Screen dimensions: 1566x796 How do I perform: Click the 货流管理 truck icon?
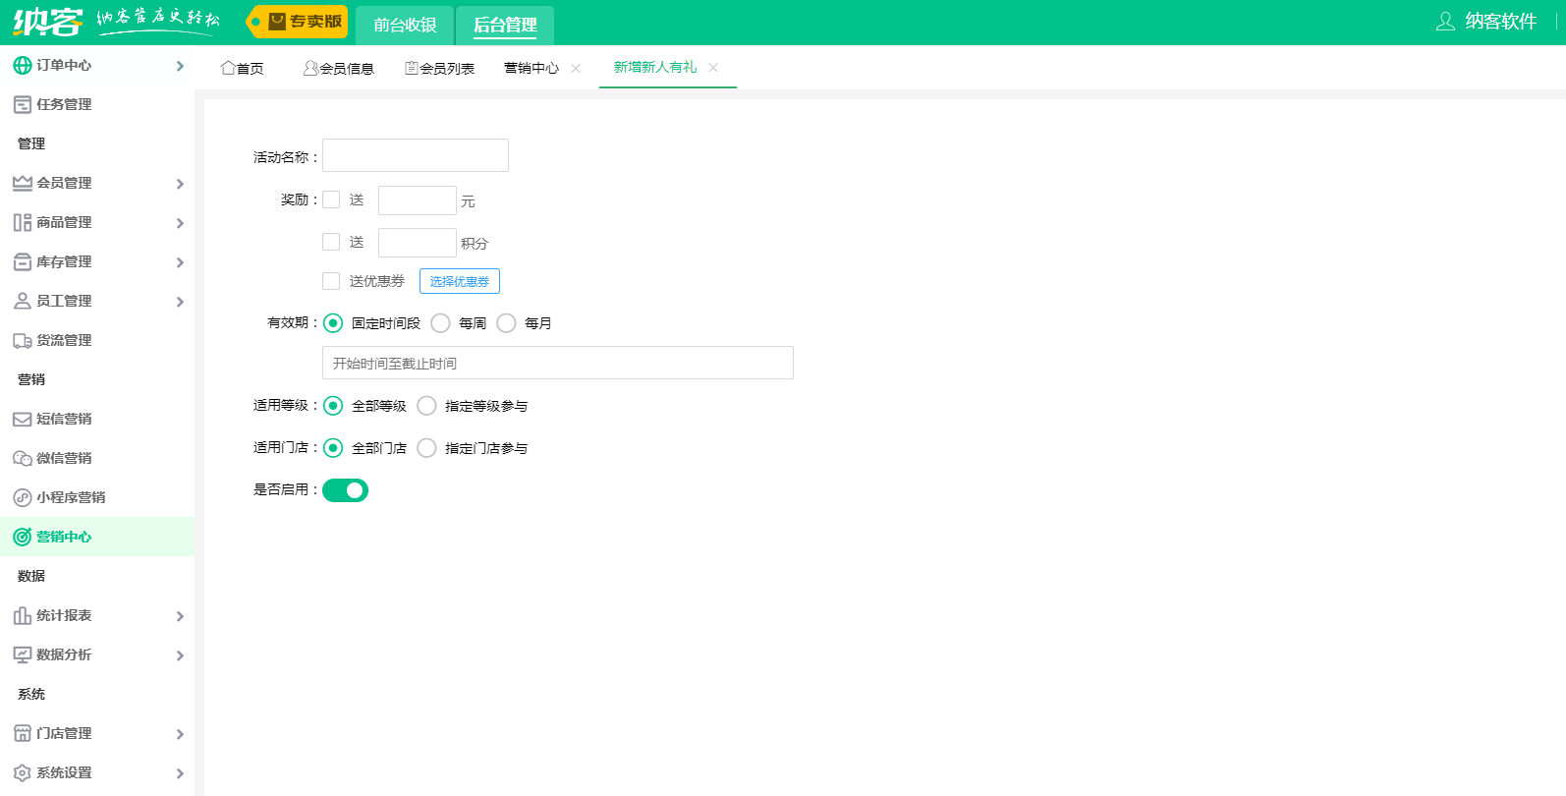pyautogui.click(x=22, y=340)
